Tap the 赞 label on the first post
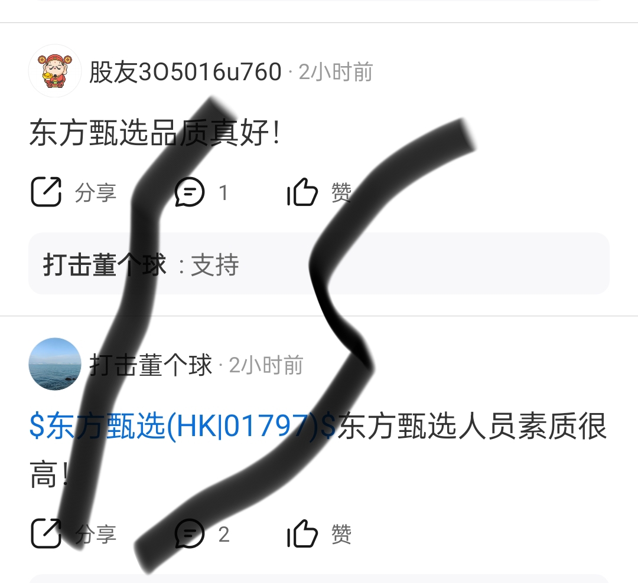638x583 pixels. click(341, 192)
